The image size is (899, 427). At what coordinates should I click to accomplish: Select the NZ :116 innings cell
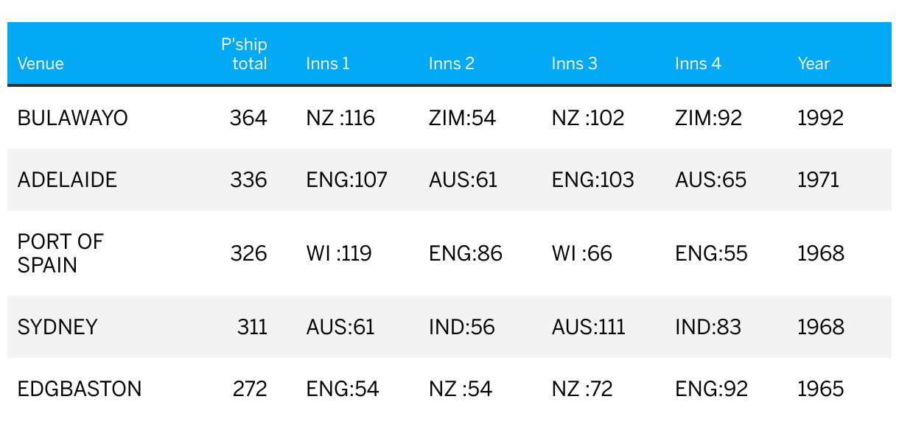coord(340,118)
